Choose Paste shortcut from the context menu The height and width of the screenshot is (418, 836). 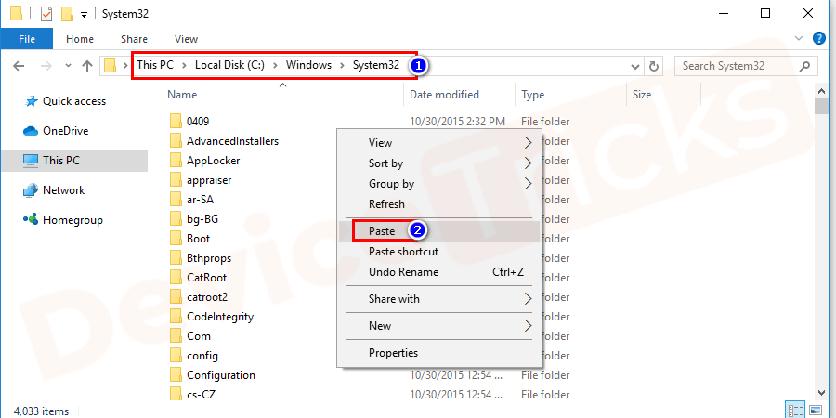click(x=439, y=252)
